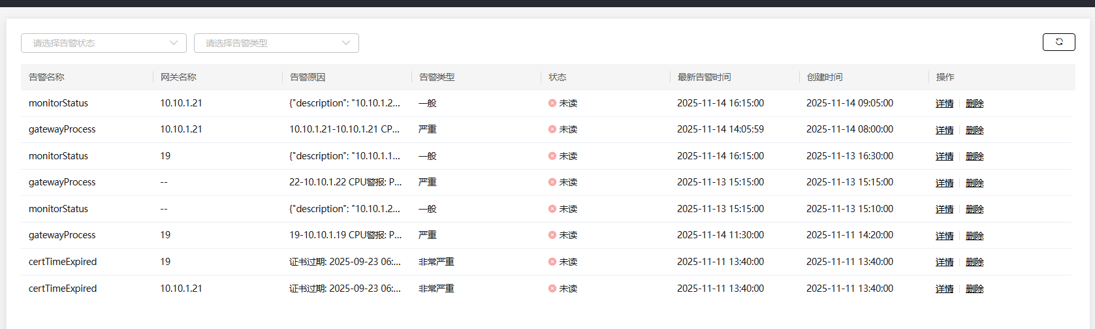Click created time 2025-11-11 14:20:00
Screen dimensions: 1095x329
click(849, 235)
